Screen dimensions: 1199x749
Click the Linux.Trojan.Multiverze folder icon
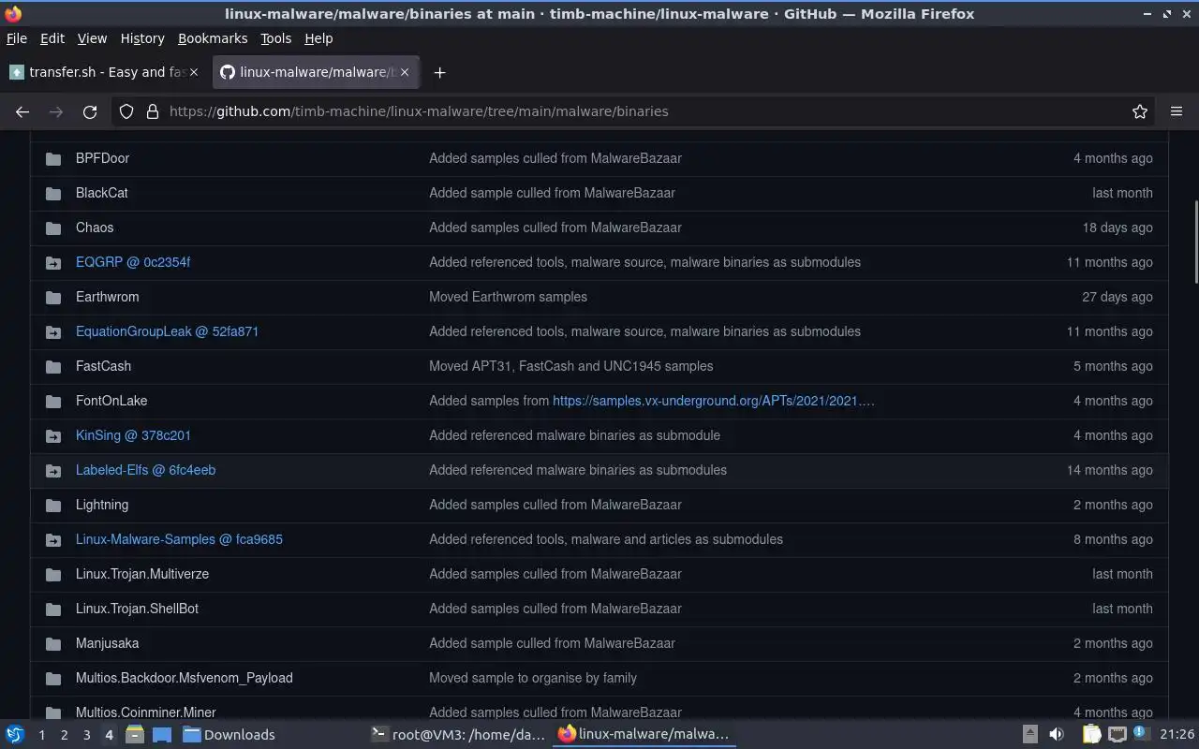pos(53,574)
